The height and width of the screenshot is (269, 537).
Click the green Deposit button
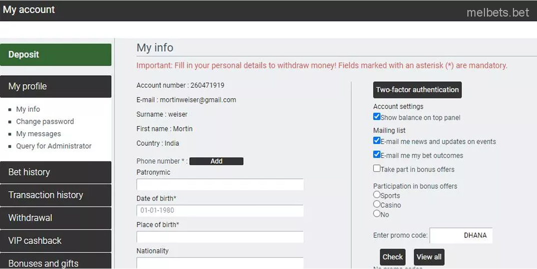56,55
